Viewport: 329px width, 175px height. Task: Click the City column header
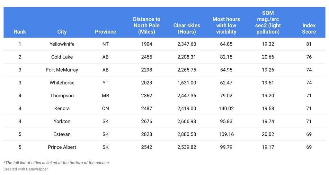(62, 32)
